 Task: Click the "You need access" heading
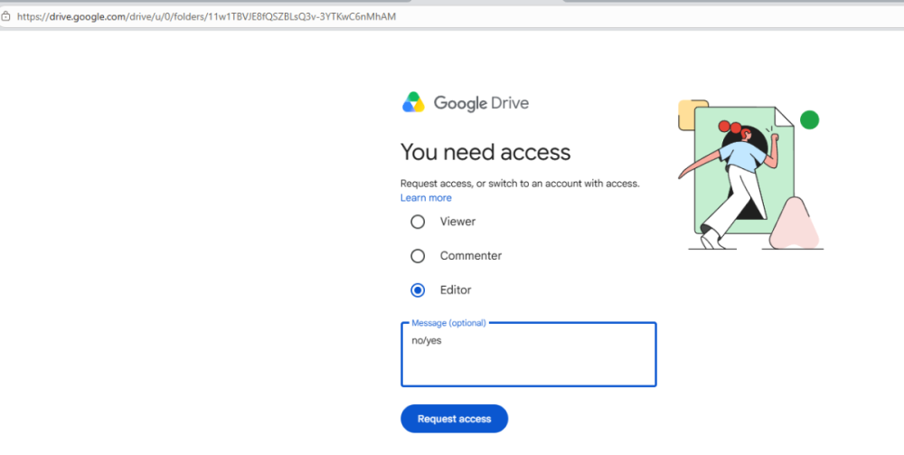pos(485,152)
